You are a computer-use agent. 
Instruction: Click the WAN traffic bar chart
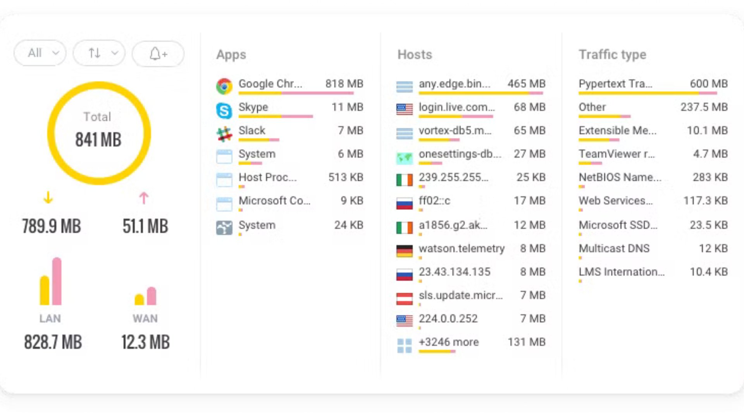click(x=145, y=296)
